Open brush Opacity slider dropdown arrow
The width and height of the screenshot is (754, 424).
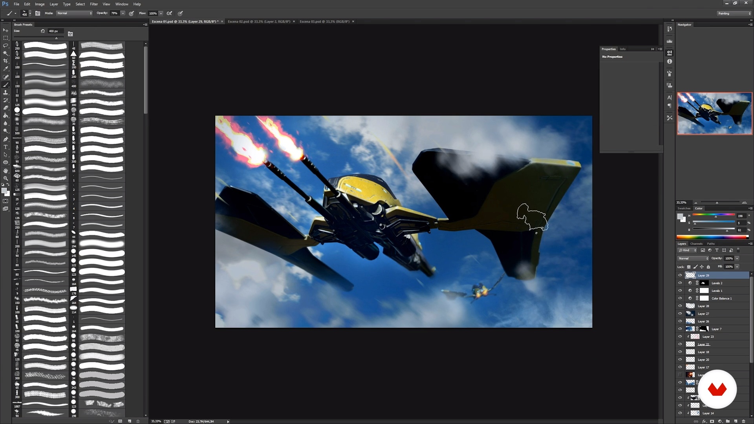[x=123, y=13]
